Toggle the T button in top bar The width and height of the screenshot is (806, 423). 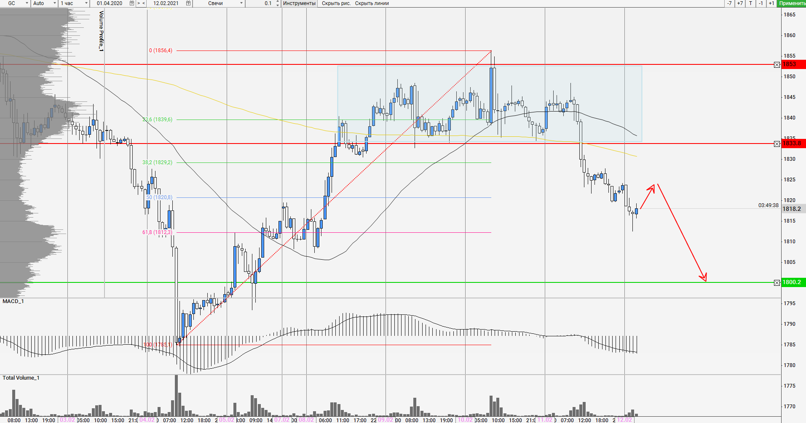pyautogui.click(x=750, y=3)
